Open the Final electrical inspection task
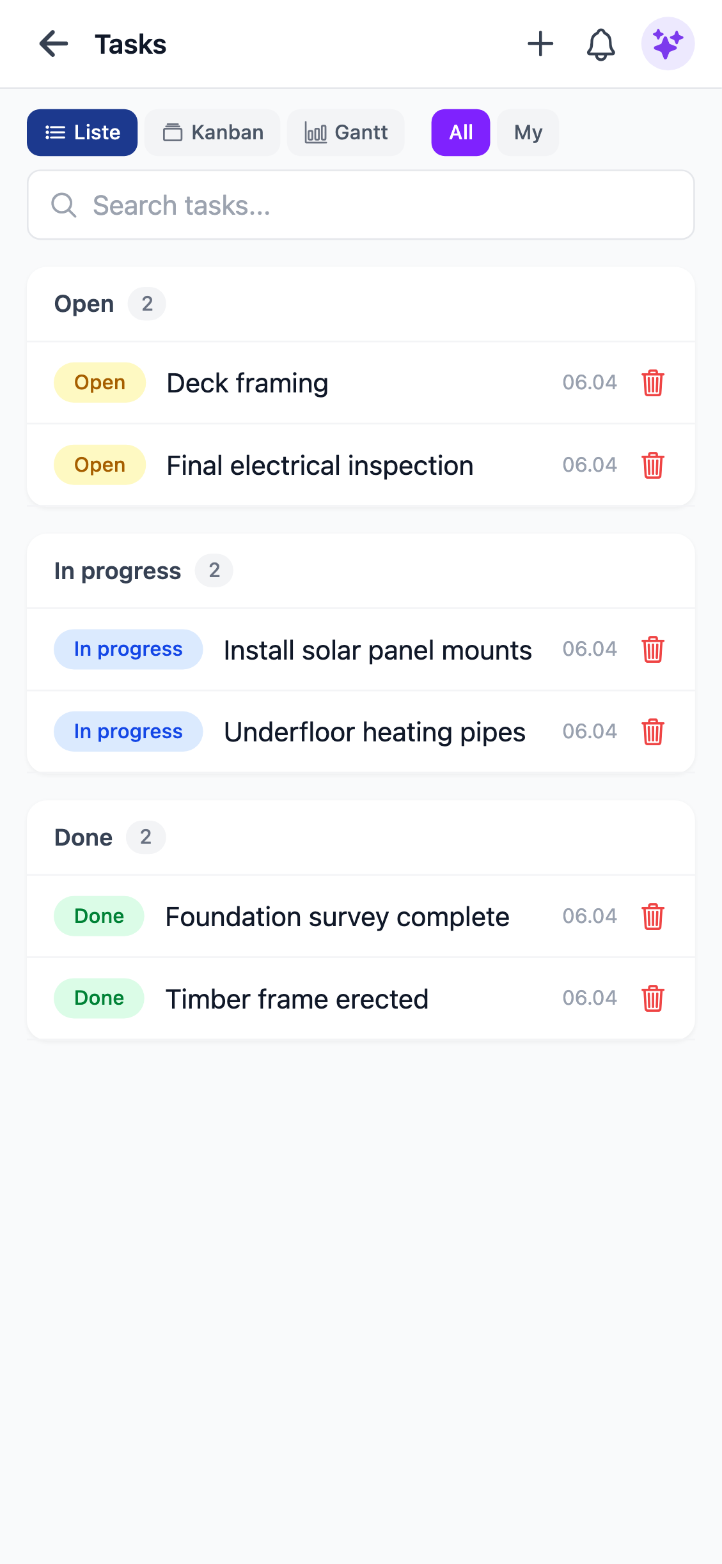Screen dimensions: 722x1564 click(320, 465)
